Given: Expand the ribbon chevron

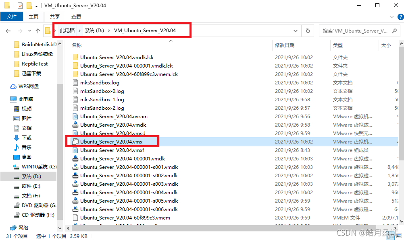Looking at the screenshot, I should pos(392,17).
